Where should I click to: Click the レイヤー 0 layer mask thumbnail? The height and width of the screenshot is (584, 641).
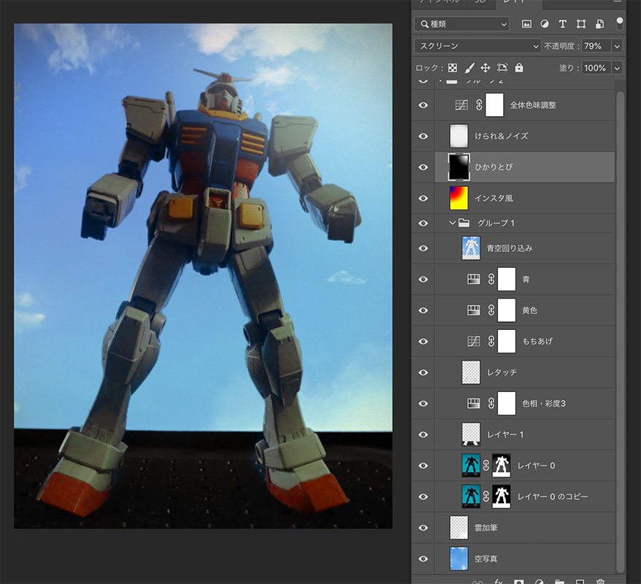502,465
